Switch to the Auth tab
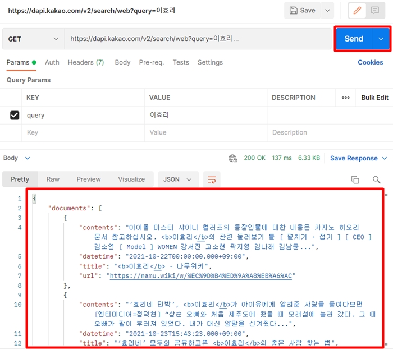 pyautogui.click(x=52, y=62)
